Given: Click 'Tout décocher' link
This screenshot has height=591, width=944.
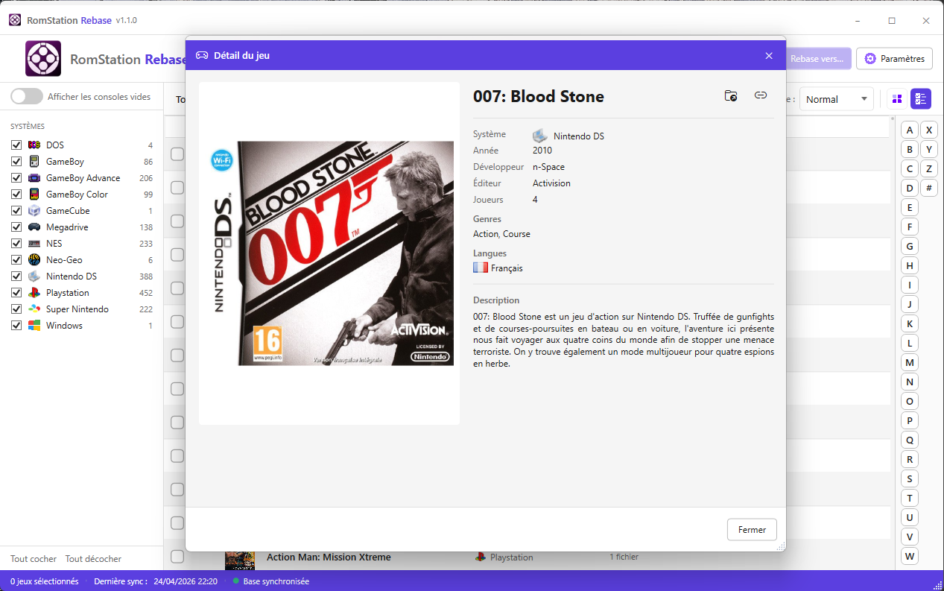Looking at the screenshot, I should click(93, 559).
